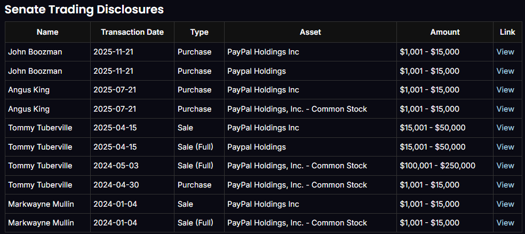
Task: Click the Link column header
Action: [507, 32]
